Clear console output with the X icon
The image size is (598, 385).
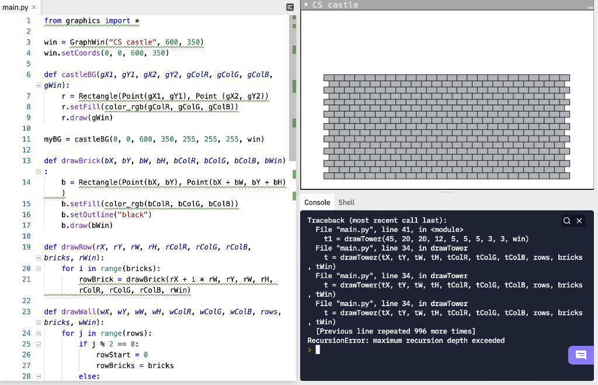pos(579,220)
